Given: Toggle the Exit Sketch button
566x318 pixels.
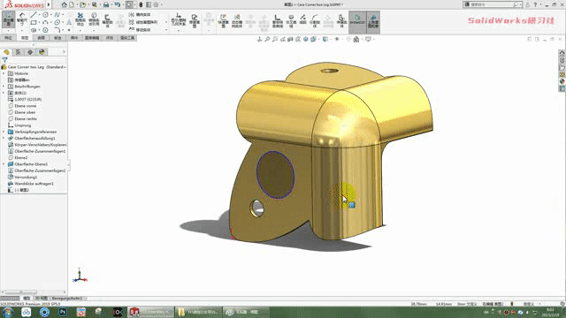Looking at the screenshot, I should coord(8,19).
